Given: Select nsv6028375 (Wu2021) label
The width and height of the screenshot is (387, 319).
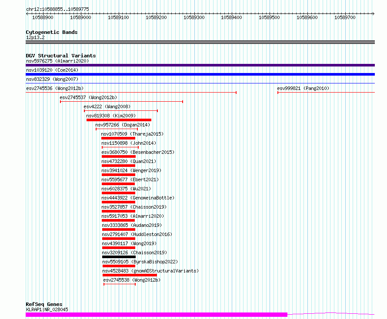Looking at the screenshot, I should pyautogui.click(x=126, y=189).
